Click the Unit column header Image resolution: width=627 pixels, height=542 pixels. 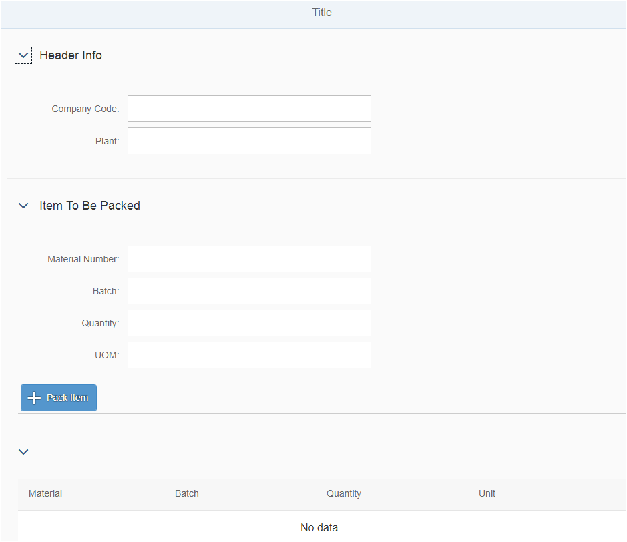487,494
